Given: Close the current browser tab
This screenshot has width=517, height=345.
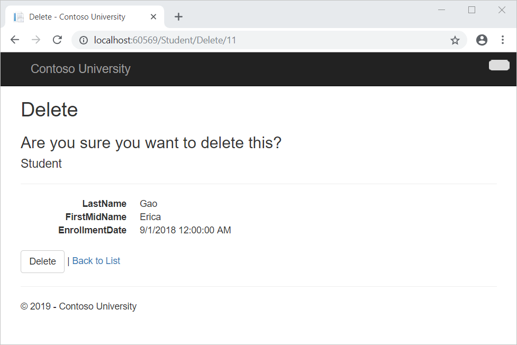Looking at the screenshot, I should click(x=153, y=16).
